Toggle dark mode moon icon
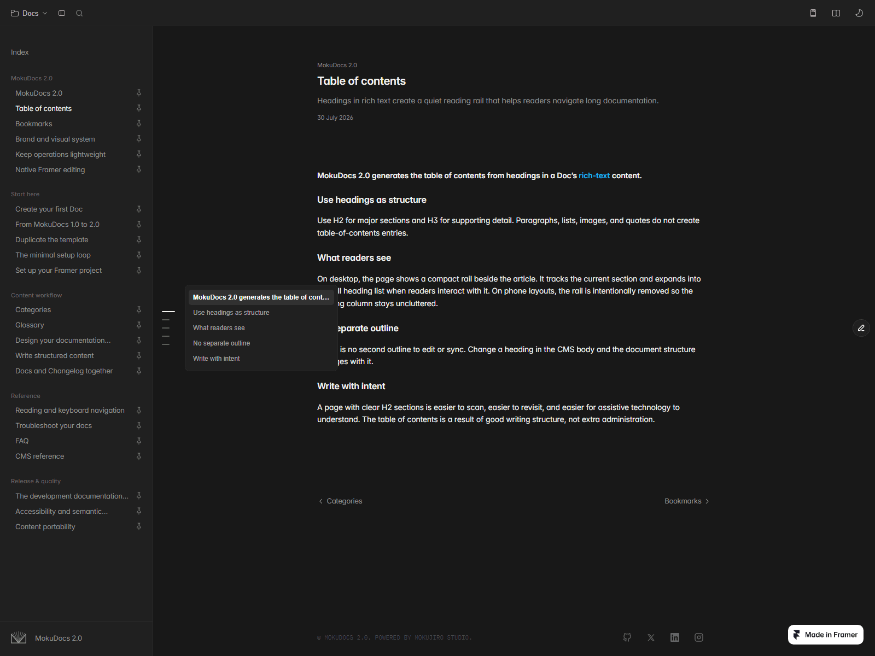Image resolution: width=875 pixels, height=656 pixels. (859, 13)
